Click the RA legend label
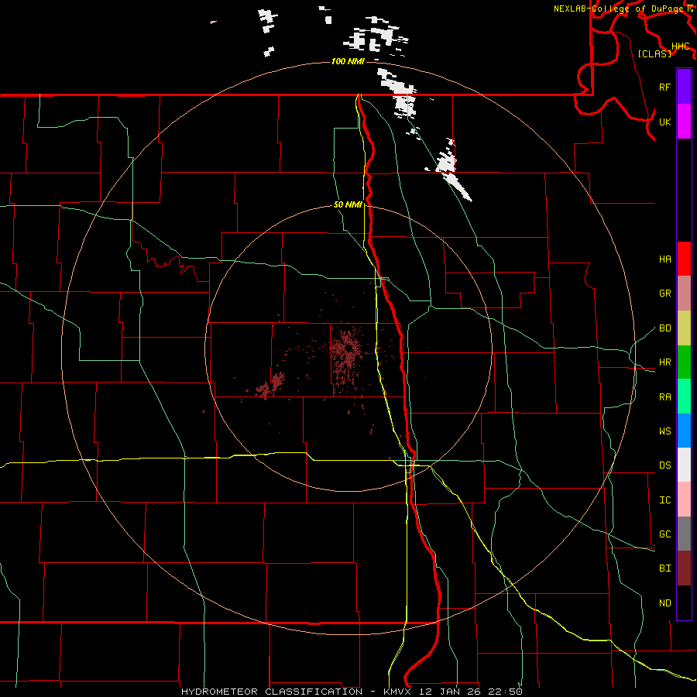 click(x=664, y=397)
